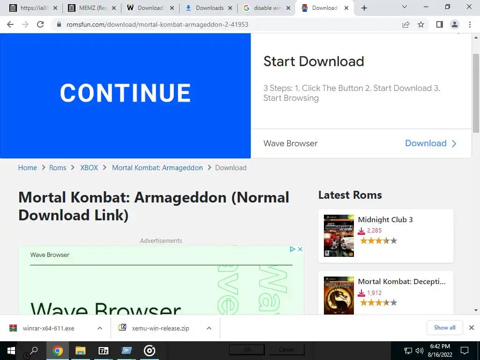Screen dimensions: 480x360
Task: Open XBOX in the breadcrumb
Action: [89, 168]
